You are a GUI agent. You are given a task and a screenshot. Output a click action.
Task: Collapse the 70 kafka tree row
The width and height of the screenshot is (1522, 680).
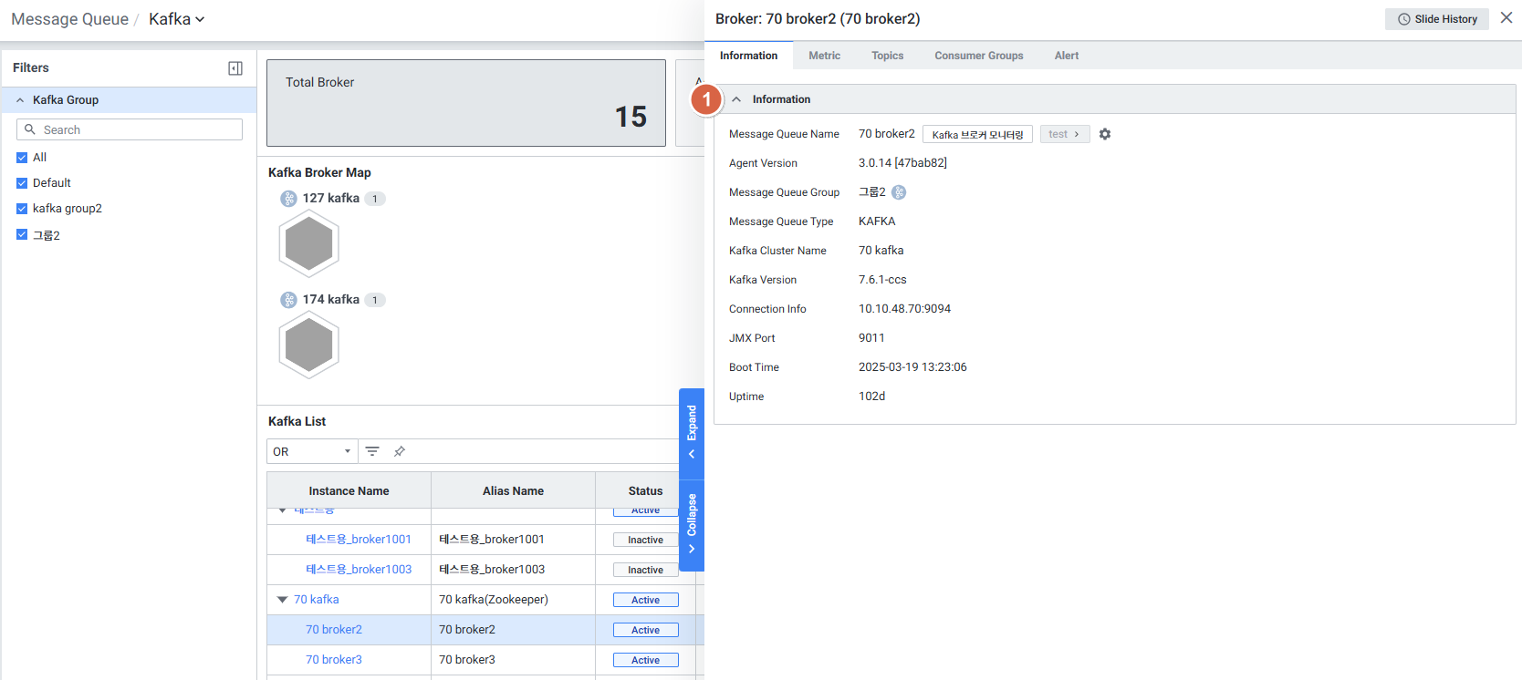click(x=282, y=600)
